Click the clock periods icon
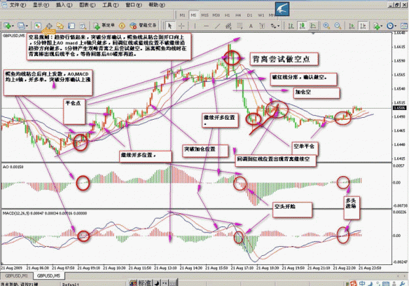This screenshot has height=286, width=409. [x=390, y=26]
